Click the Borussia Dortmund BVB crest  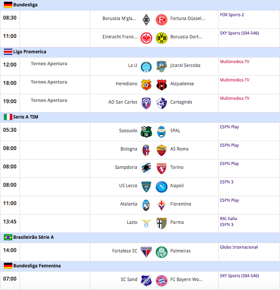[162, 38]
